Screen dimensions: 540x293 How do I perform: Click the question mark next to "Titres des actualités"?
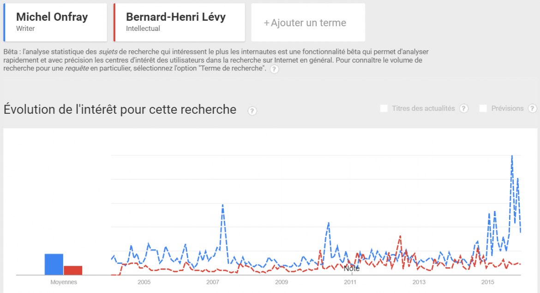(463, 108)
